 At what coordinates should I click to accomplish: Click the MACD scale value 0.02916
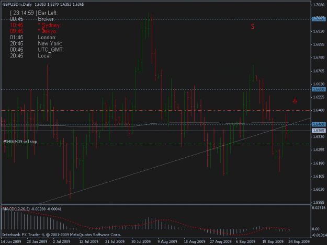click(319, 208)
